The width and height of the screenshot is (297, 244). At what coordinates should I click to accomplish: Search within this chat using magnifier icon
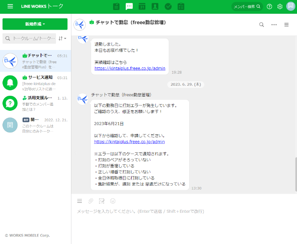click(x=261, y=25)
